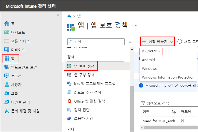198x132 pixels.
Task: Click the 문제 해결 및 지원 tools icon
Action: click(7, 111)
